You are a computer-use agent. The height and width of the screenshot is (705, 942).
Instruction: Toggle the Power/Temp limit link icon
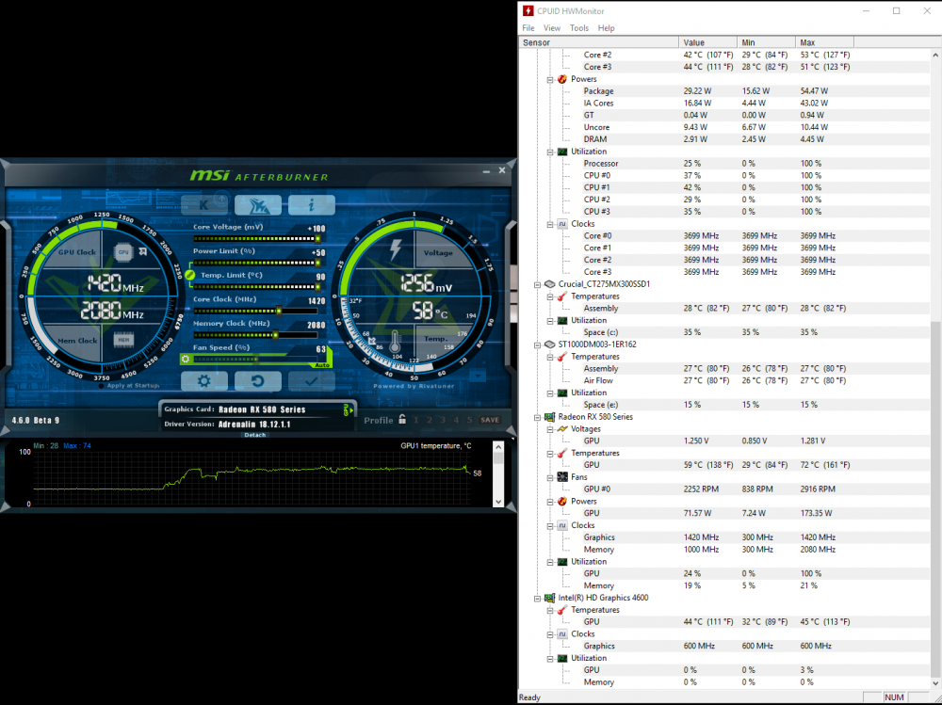(x=190, y=275)
